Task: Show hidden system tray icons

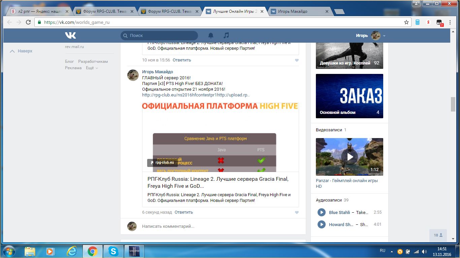Action: 392,251
